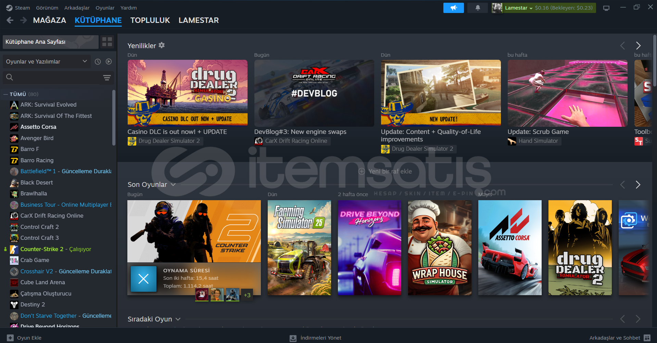The width and height of the screenshot is (657, 343).
Task: Click in the library search field
Action: (x=58, y=78)
